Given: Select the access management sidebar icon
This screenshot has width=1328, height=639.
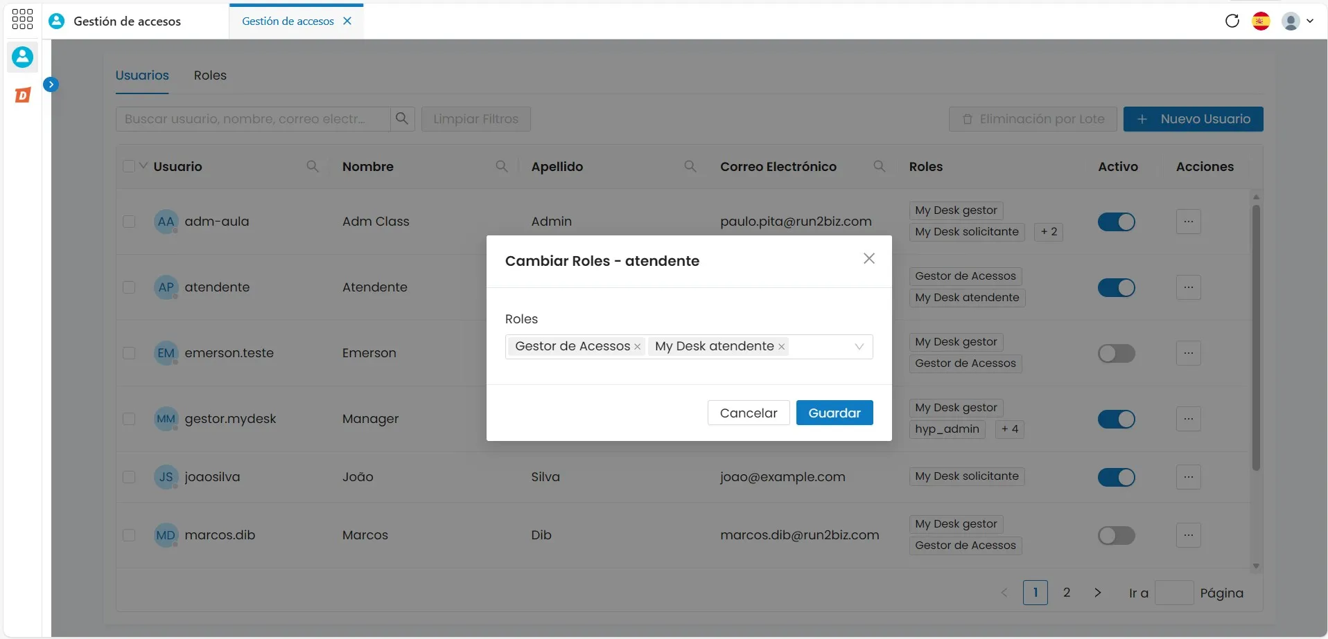Looking at the screenshot, I should [x=22, y=57].
